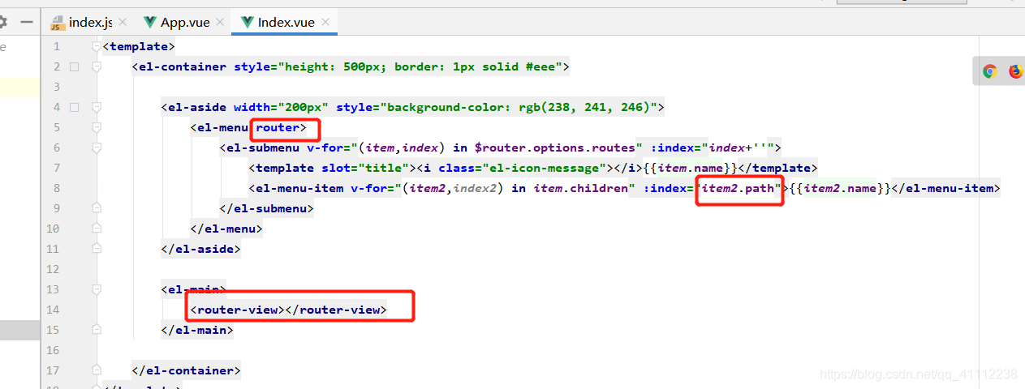Fold at the closing el-main marker on line 15
Screen dimensions: 1025x389
97,330
